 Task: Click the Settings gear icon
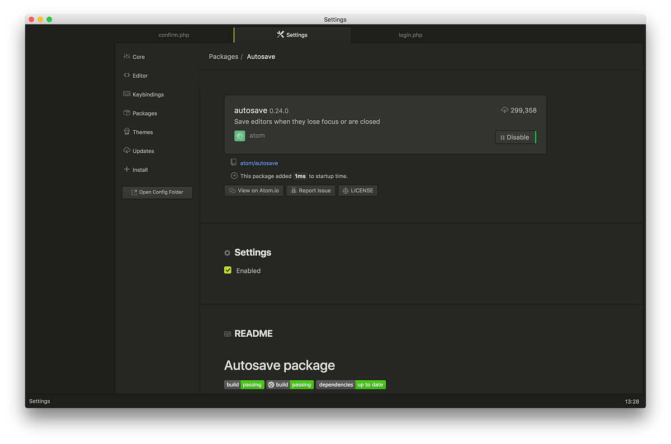227,253
